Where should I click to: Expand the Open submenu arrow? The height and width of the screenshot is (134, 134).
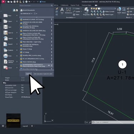tap(17, 21)
